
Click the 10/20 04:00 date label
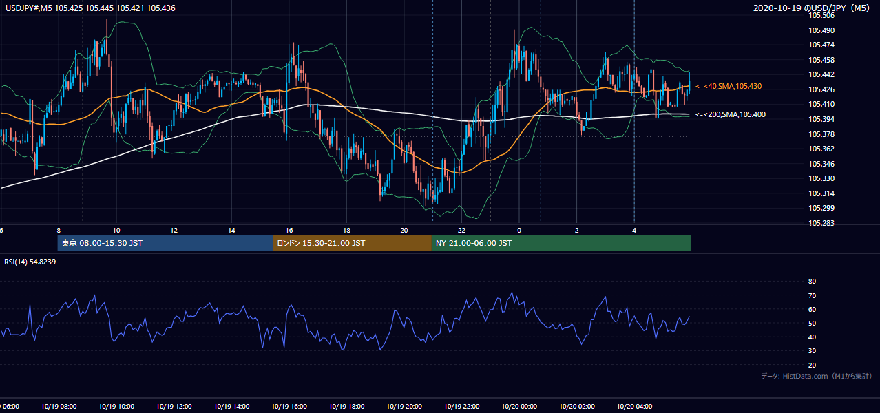(634, 407)
